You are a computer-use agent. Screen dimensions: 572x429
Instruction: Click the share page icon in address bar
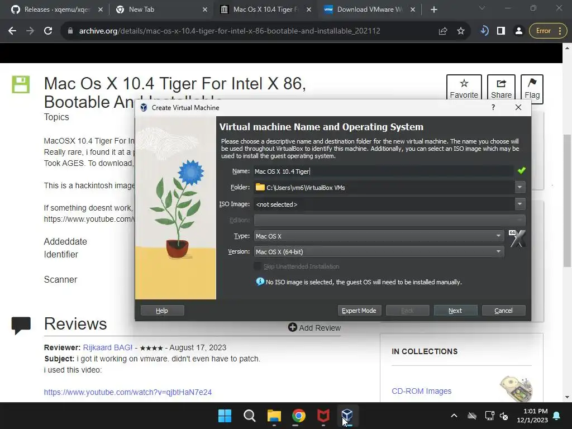443,31
